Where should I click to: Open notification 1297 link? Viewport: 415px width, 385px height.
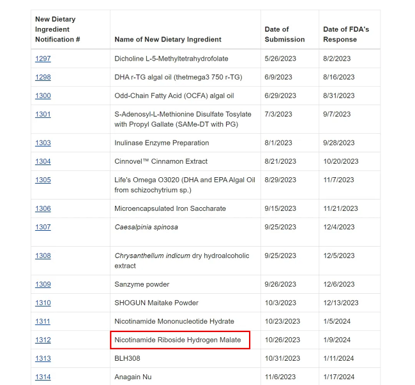(43, 59)
